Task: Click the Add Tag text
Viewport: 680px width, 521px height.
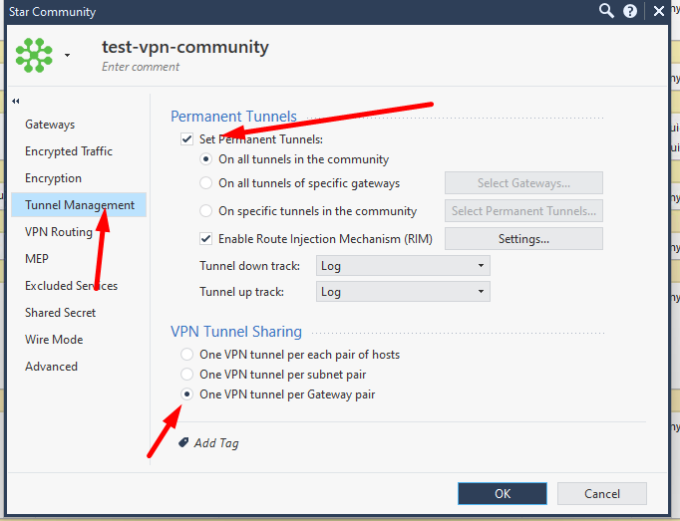Action: [216, 443]
